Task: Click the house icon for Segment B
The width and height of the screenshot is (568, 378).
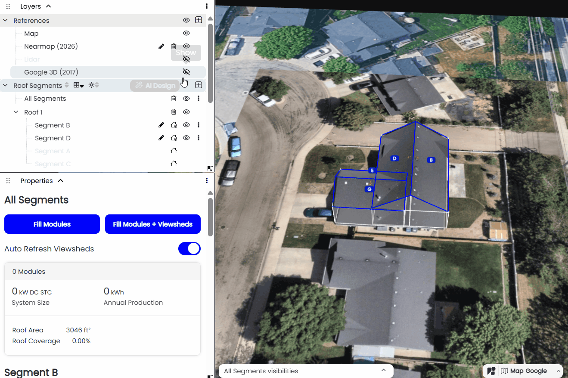Action: pyautogui.click(x=174, y=125)
